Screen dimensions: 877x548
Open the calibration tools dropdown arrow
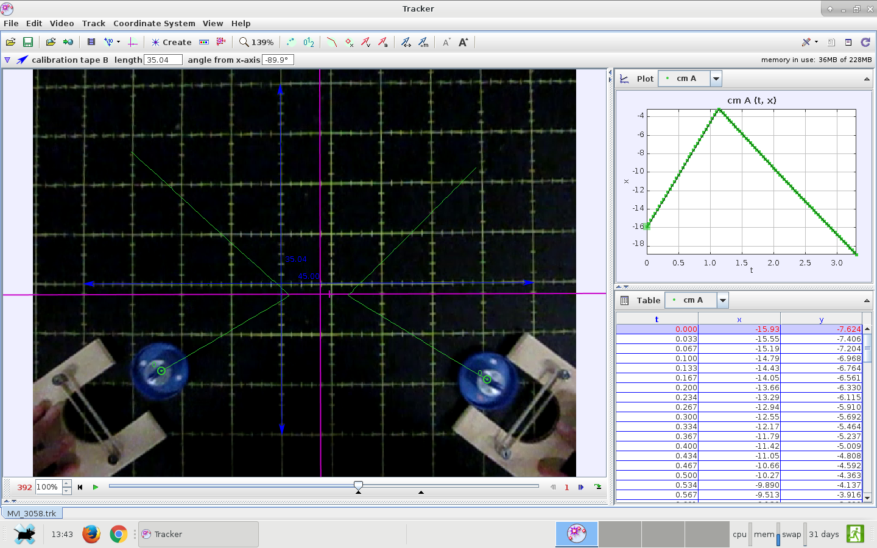(118, 42)
